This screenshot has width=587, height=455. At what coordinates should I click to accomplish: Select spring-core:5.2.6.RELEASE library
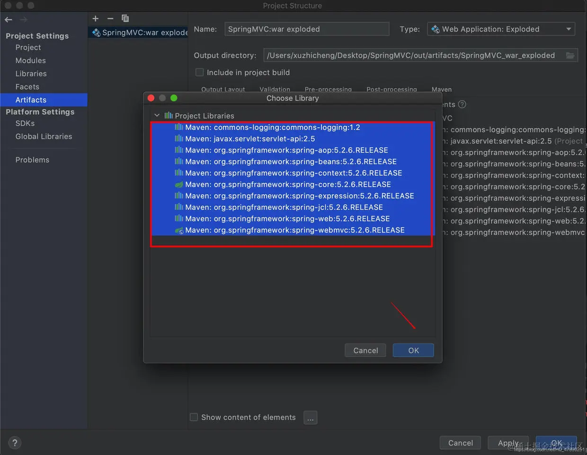(x=293, y=184)
